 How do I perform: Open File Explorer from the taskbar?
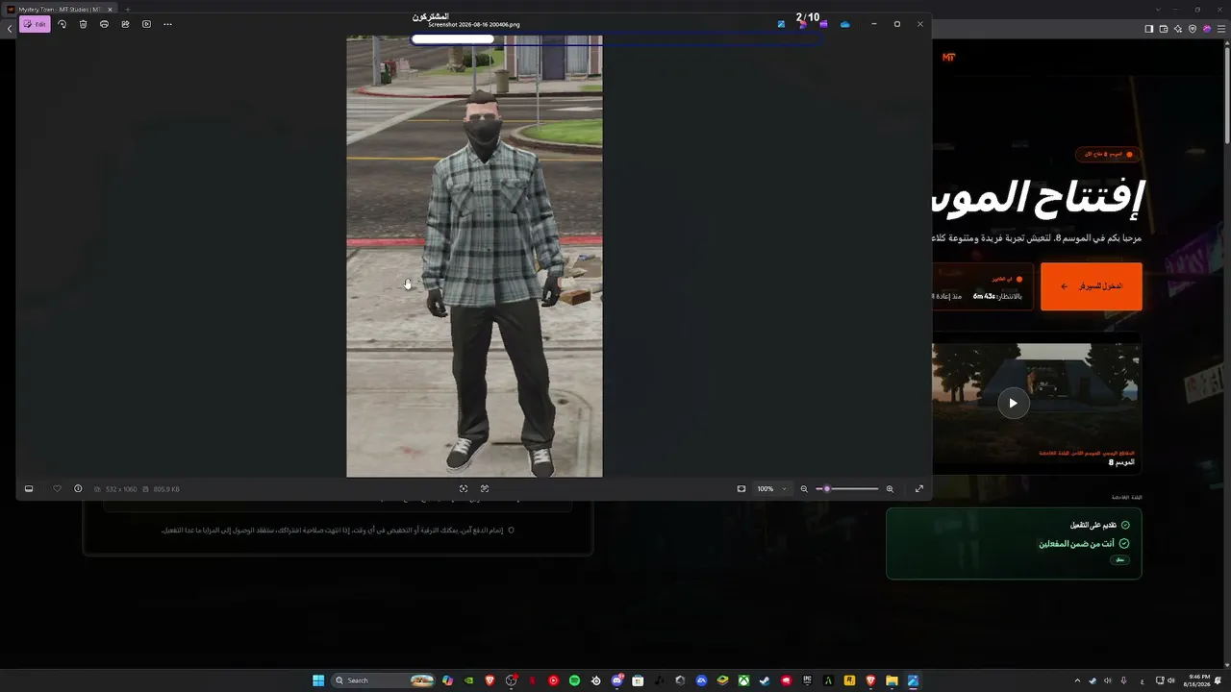[x=892, y=680]
